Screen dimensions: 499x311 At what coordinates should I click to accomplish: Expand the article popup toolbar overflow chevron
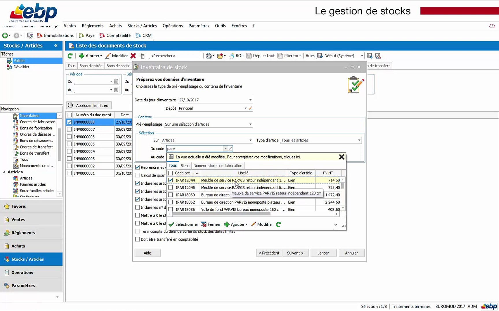pos(336,225)
